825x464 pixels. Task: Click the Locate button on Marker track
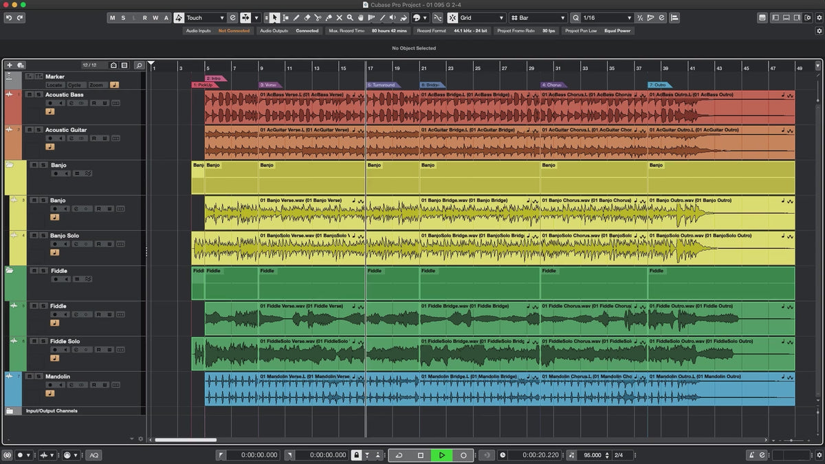pos(54,85)
